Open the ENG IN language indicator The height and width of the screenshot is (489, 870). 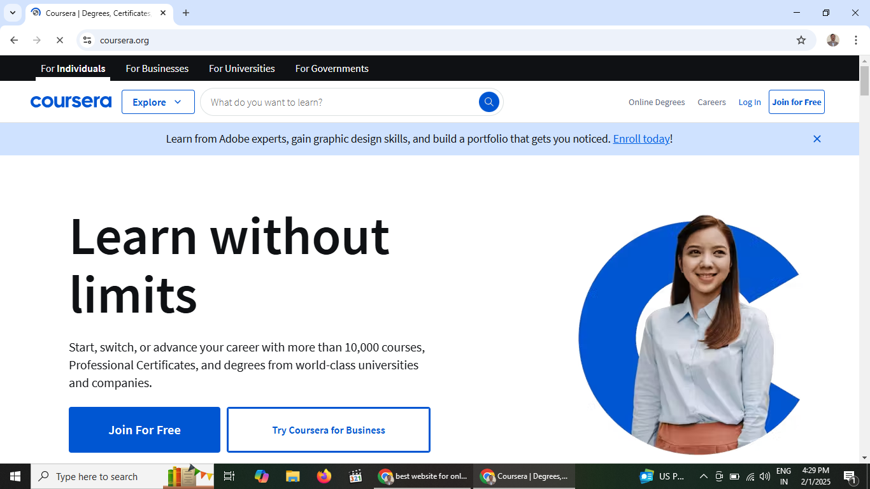point(784,476)
